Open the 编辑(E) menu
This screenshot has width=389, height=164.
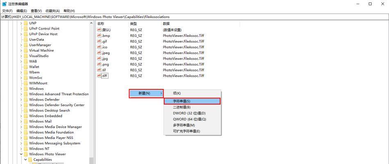pyautogui.click(x=22, y=11)
